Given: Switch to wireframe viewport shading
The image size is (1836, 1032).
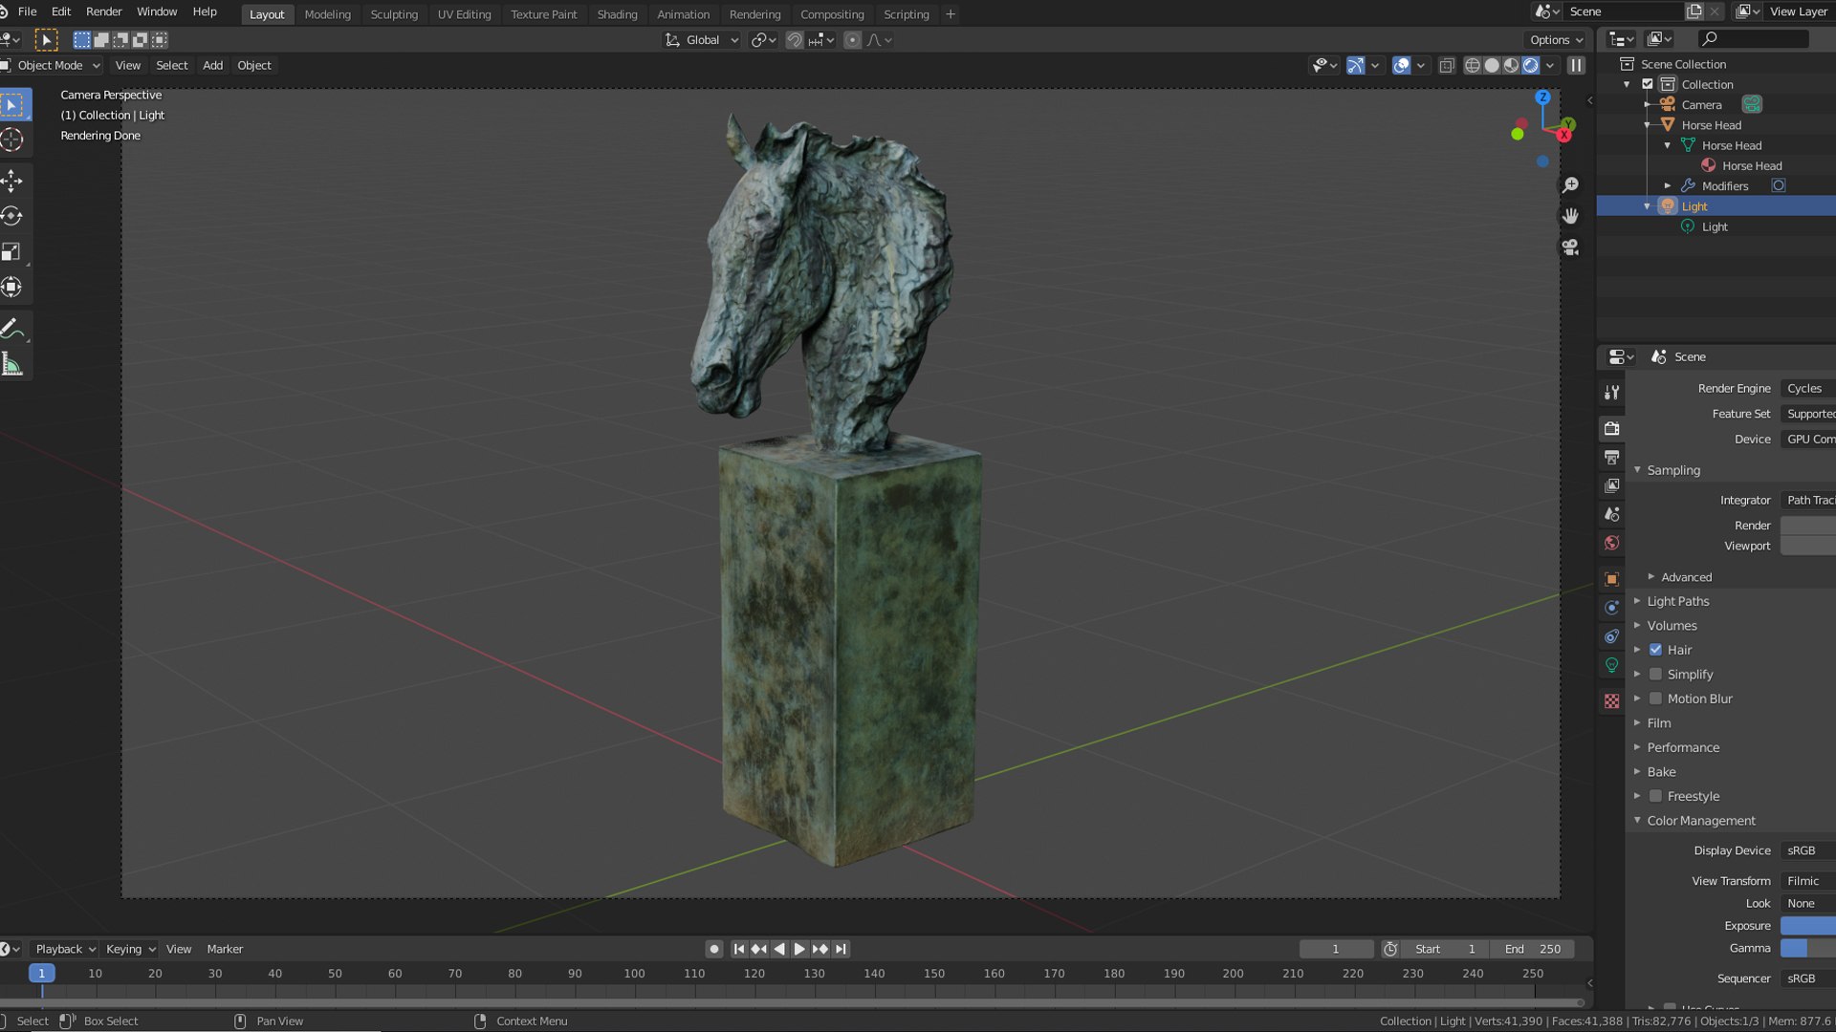Looking at the screenshot, I should coord(1473,65).
